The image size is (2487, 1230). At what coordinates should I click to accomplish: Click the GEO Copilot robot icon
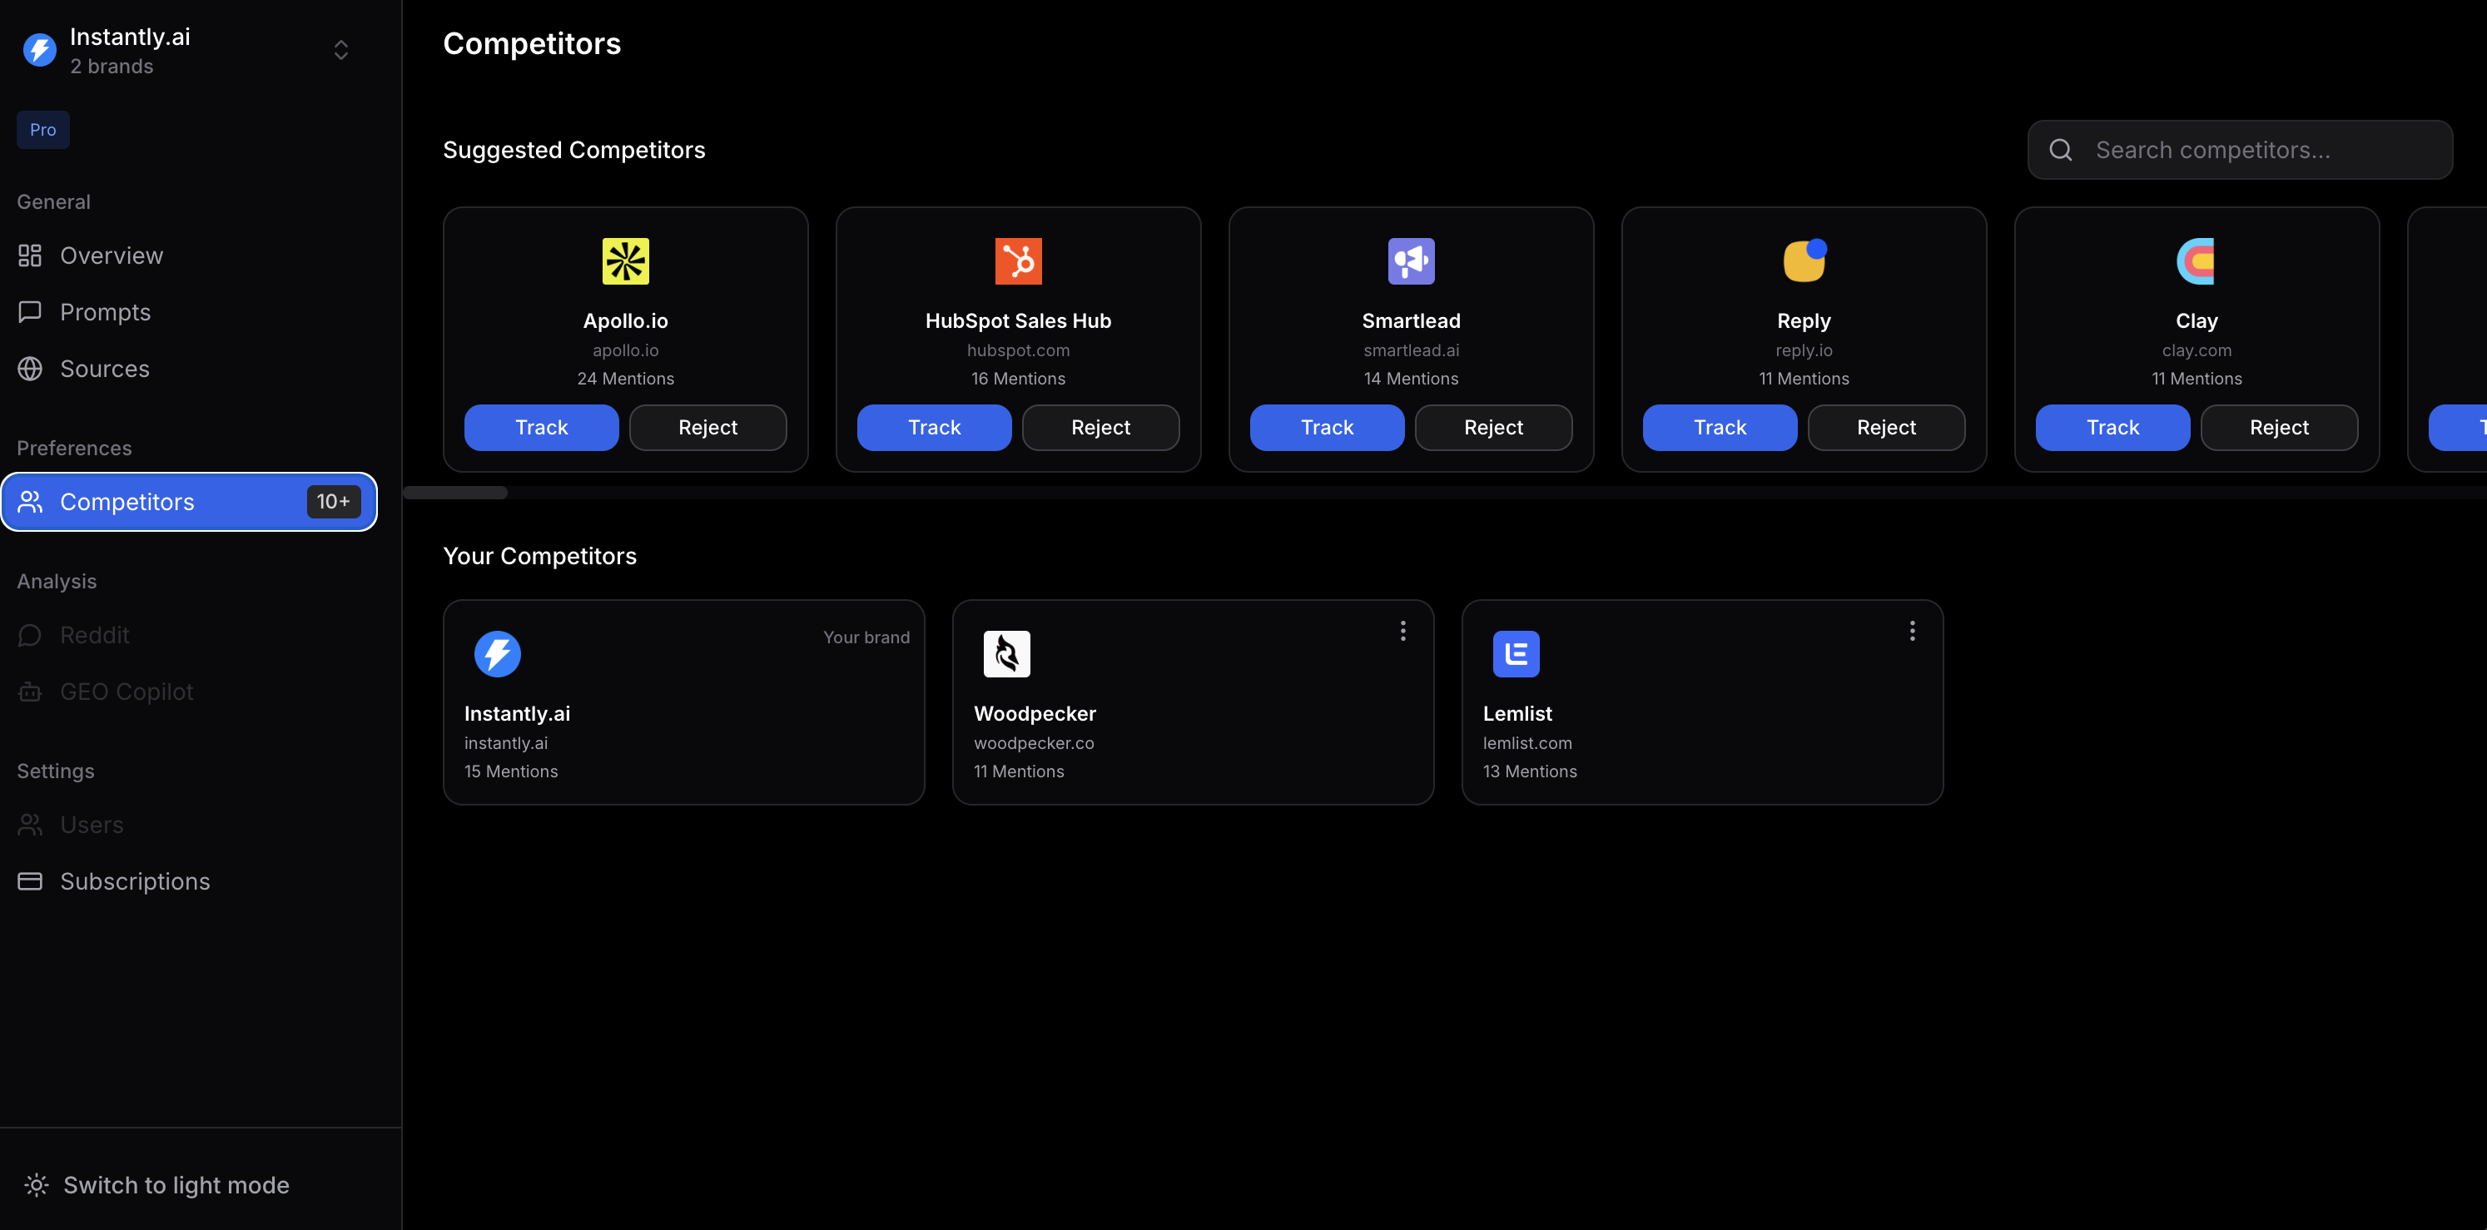[x=30, y=692]
